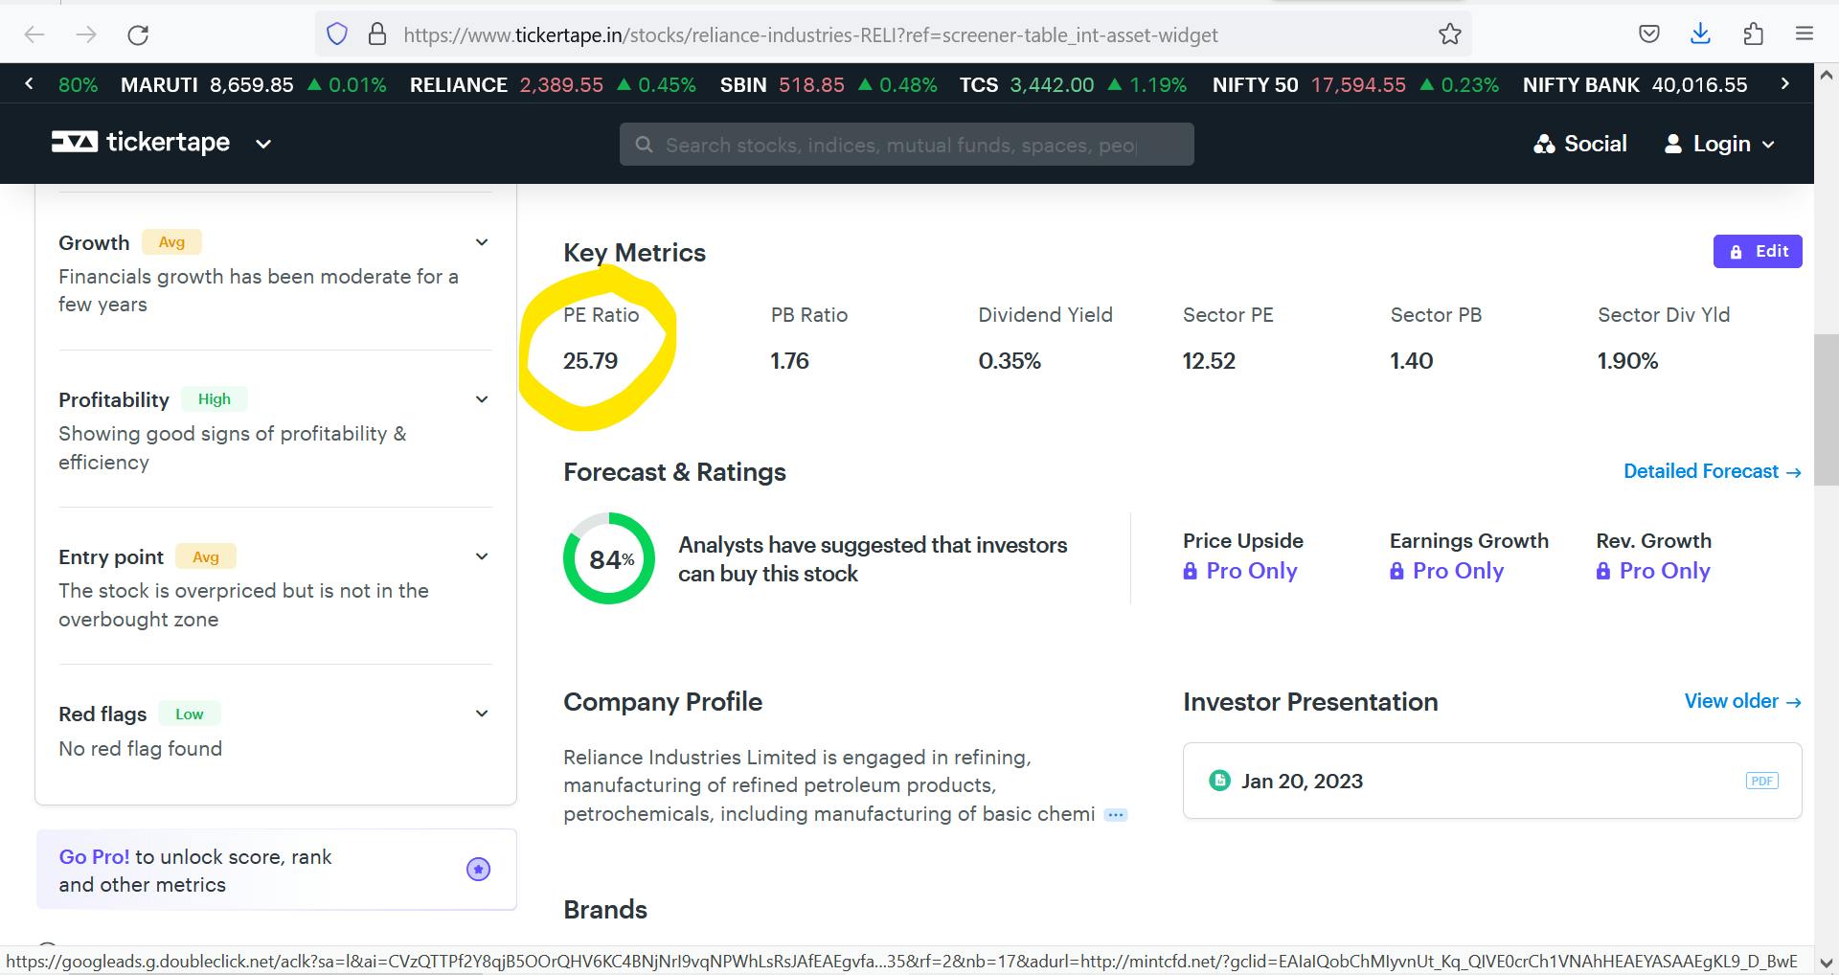This screenshot has height=975, width=1839.
Task: Click the tickertape logo
Action: click(x=141, y=143)
